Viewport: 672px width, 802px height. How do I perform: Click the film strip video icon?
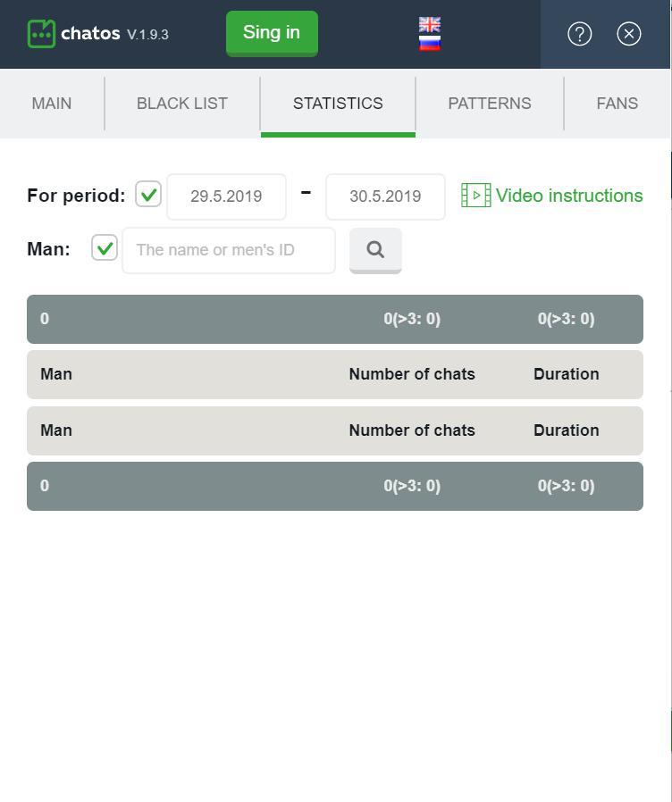tap(476, 196)
